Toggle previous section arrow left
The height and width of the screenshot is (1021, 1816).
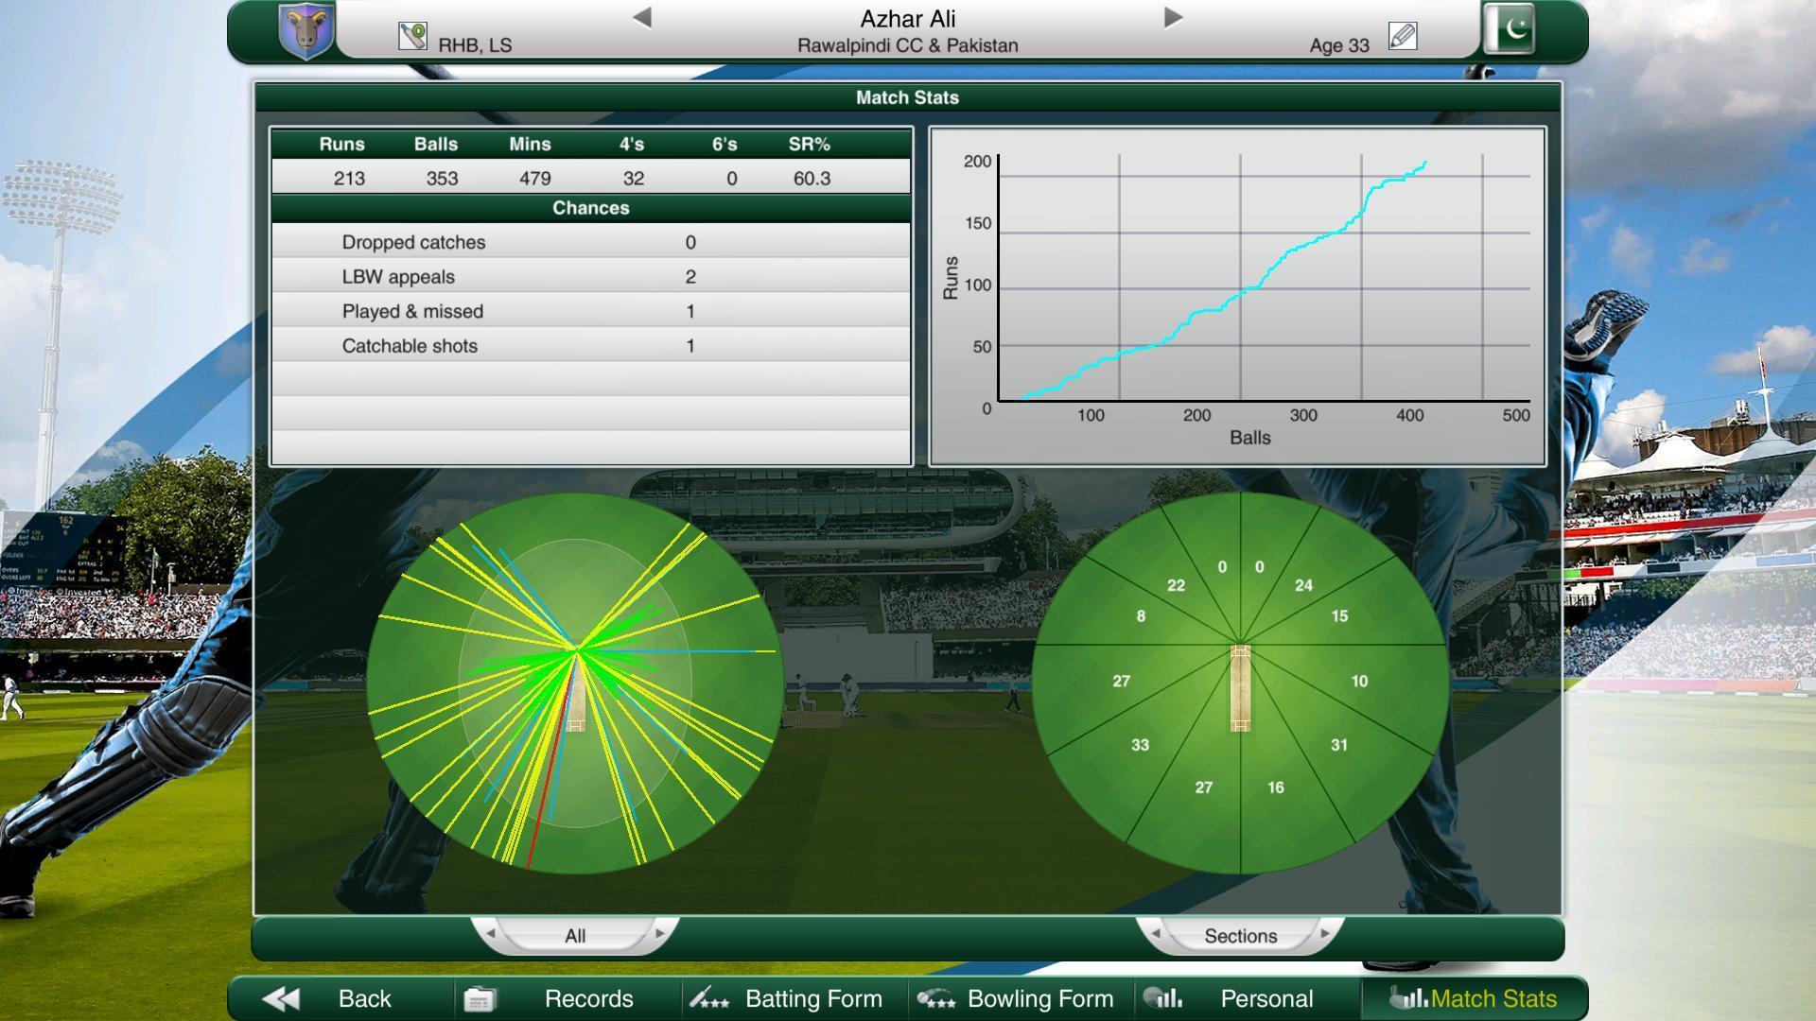1156,934
